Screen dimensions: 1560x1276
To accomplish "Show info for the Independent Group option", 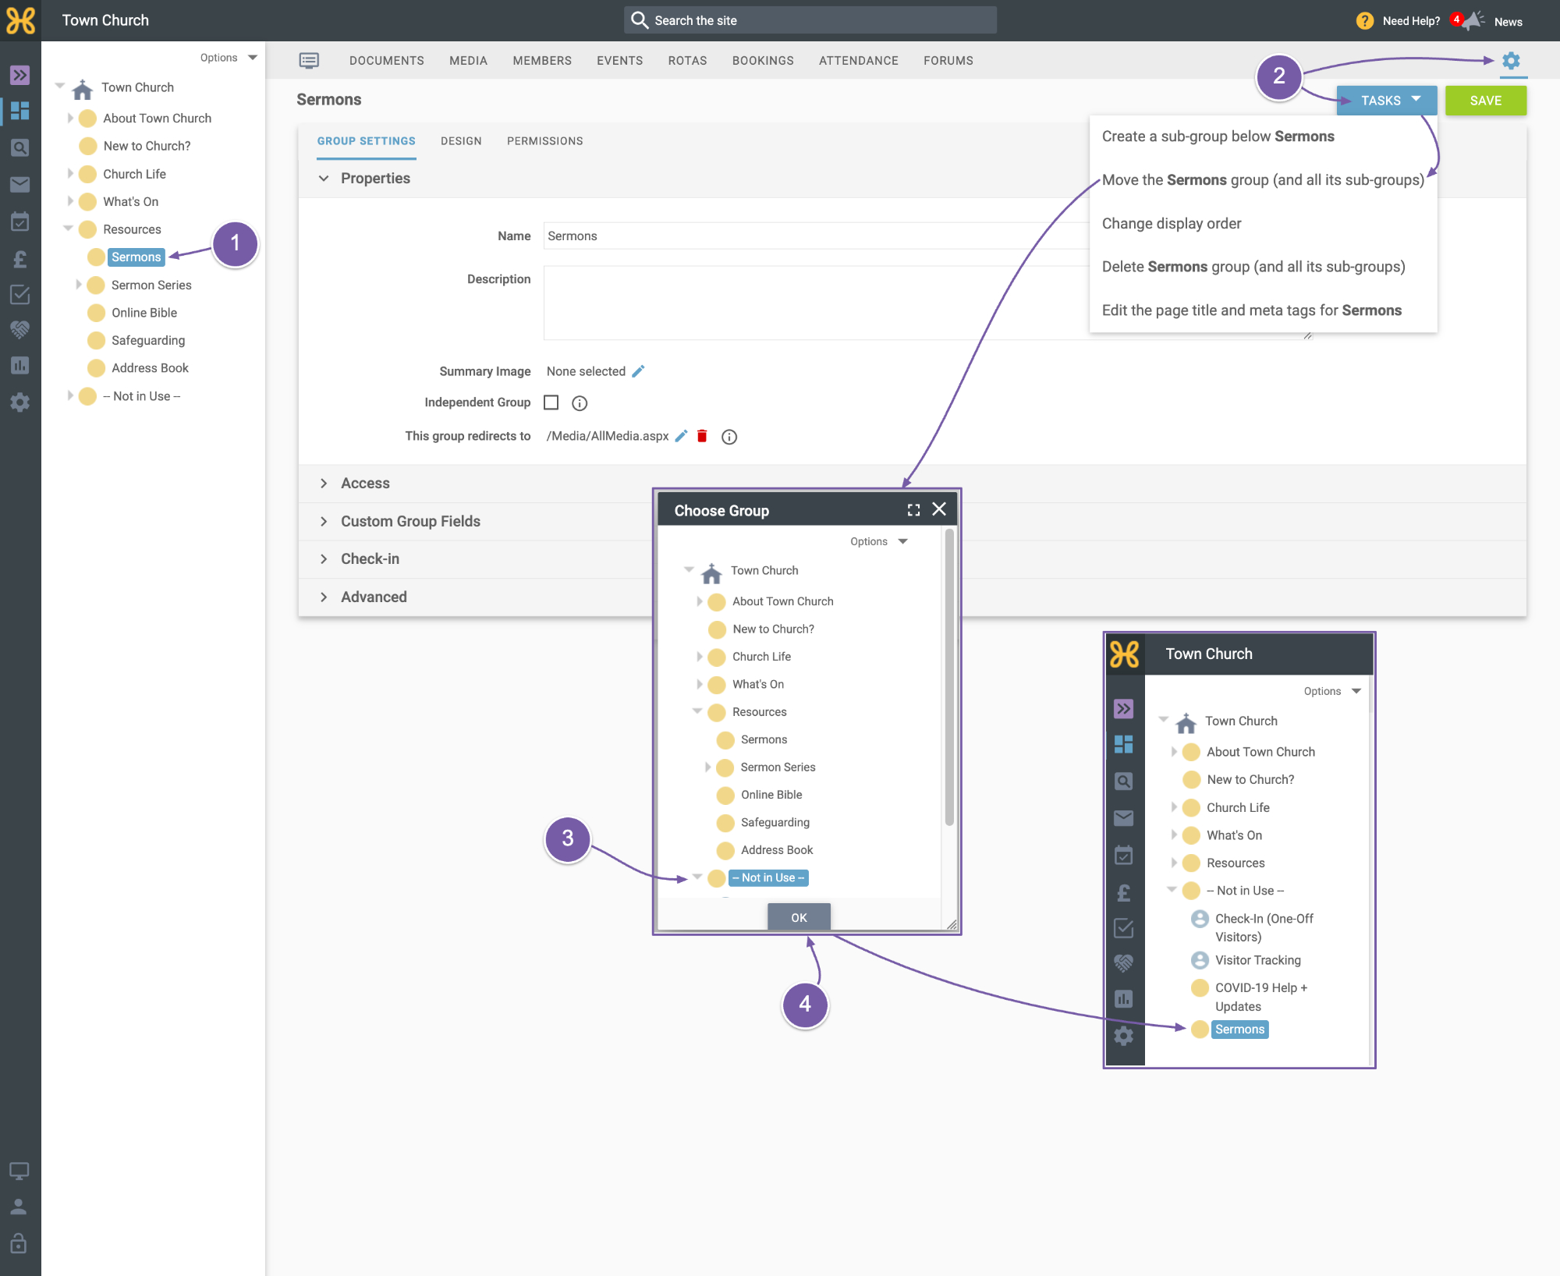I will pyautogui.click(x=580, y=403).
